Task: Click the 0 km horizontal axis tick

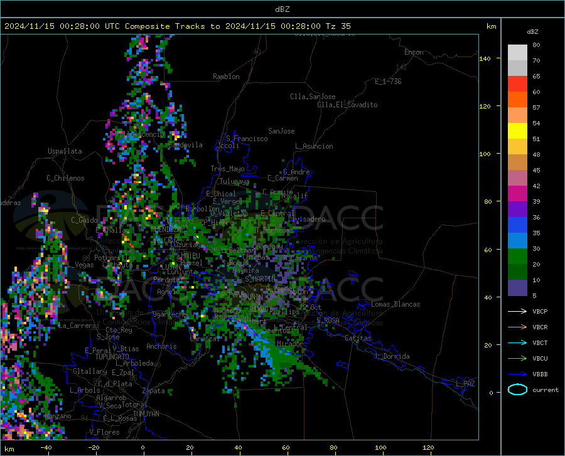Action: [x=143, y=448]
